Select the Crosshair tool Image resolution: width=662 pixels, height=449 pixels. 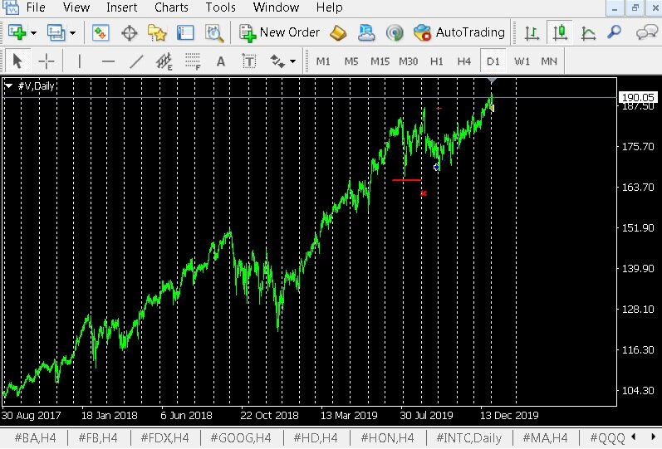[46, 61]
